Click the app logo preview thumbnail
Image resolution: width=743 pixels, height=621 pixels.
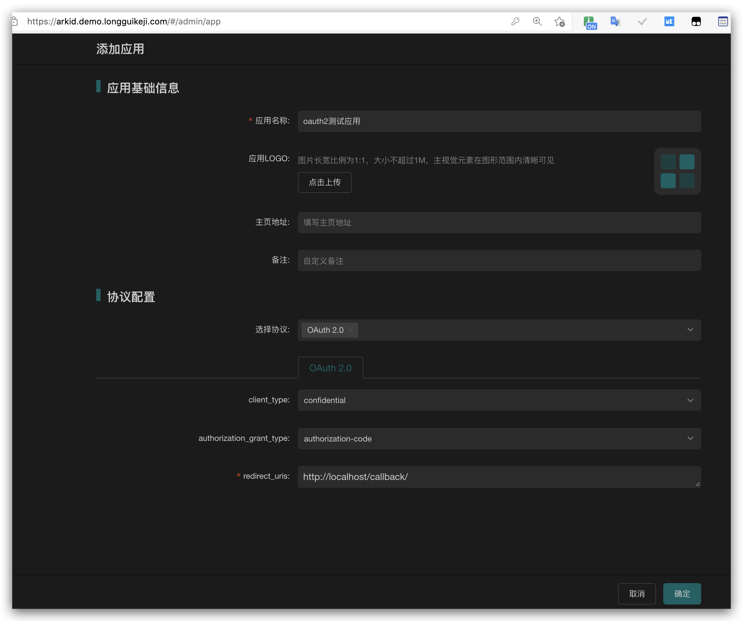[677, 171]
